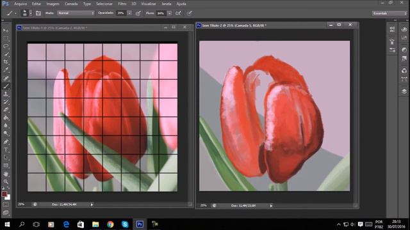The width and height of the screenshot is (410, 230).
Task: Open the Filtro menu
Action: click(x=122, y=4)
